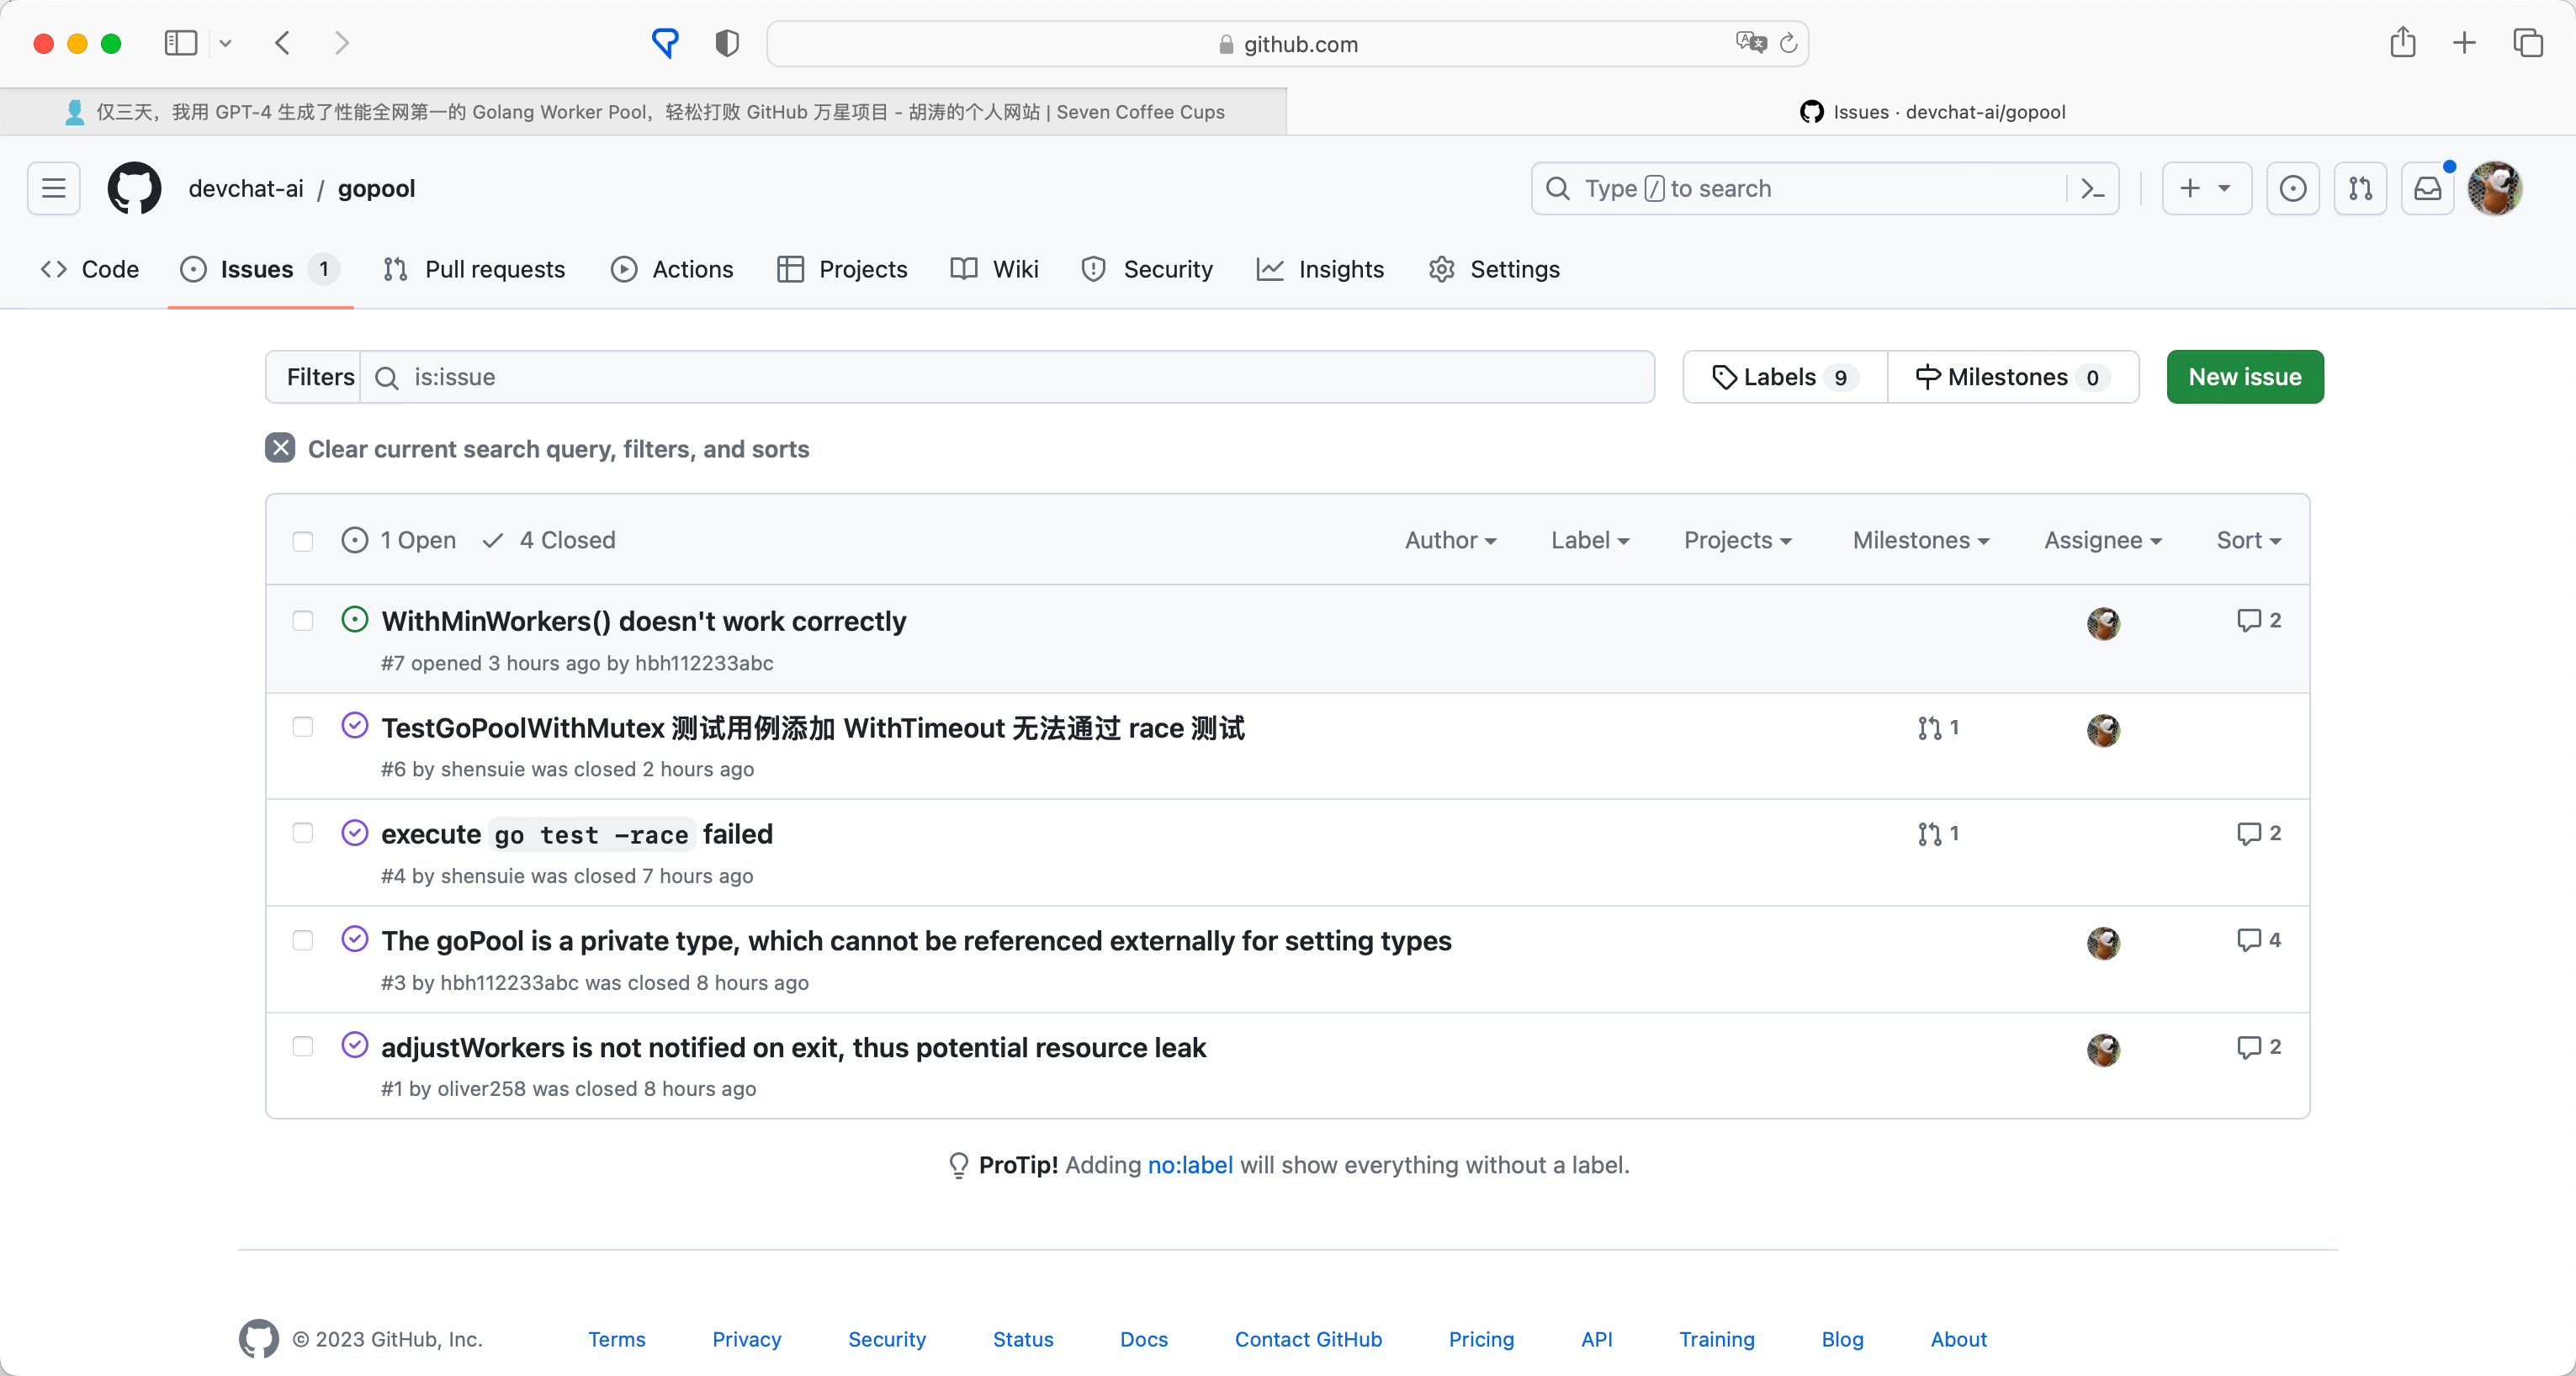Open comments on the WithMinWorkers issue

2258,620
